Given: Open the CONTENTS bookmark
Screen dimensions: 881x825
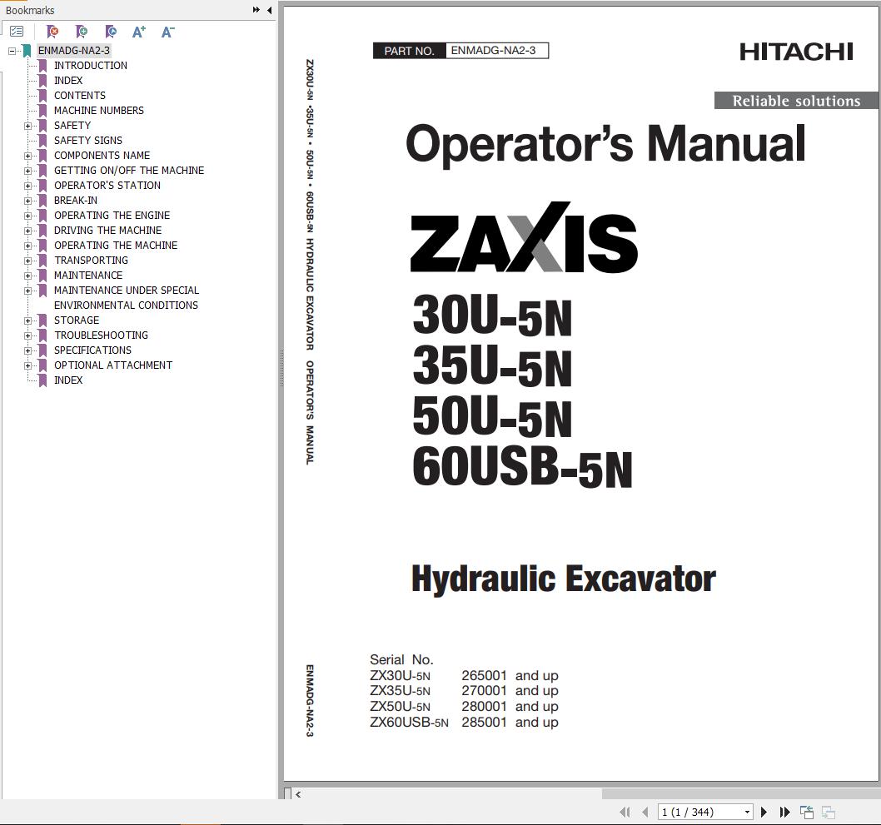Looking at the screenshot, I should 80,96.
